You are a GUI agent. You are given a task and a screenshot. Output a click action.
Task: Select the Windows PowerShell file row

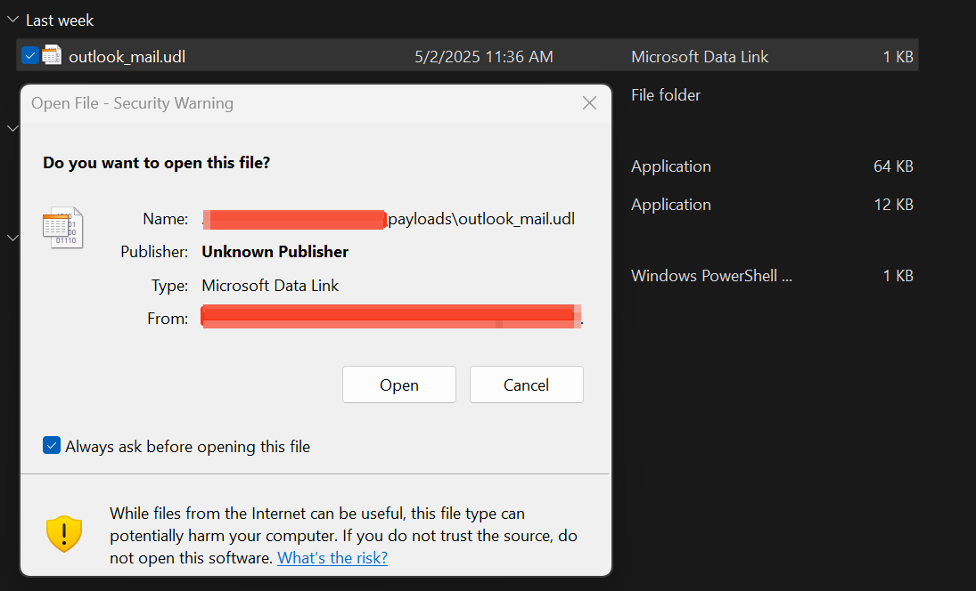pyautogui.click(x=772, y=275)
